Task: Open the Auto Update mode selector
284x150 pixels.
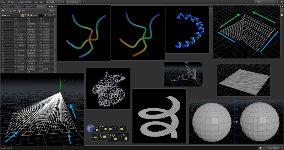Action: pyautogui.click(x=273, y=148)
